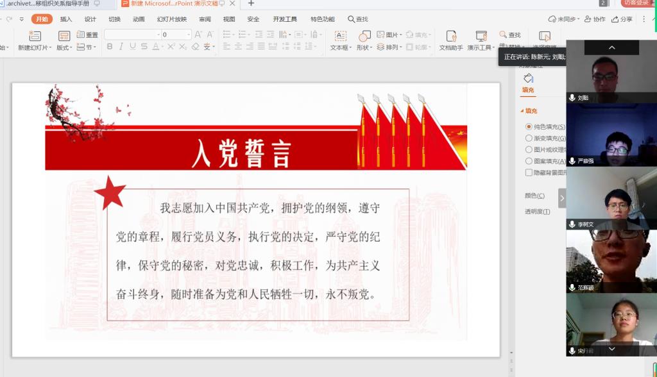The height and width of the screenshot is (377, 657).
Task: Tick the hide background graphics checkbox
Action: [x=529, y=173]
